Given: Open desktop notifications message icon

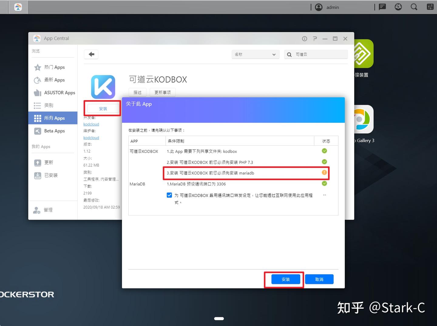Looking at the screenshot, I should pos(382,7).
